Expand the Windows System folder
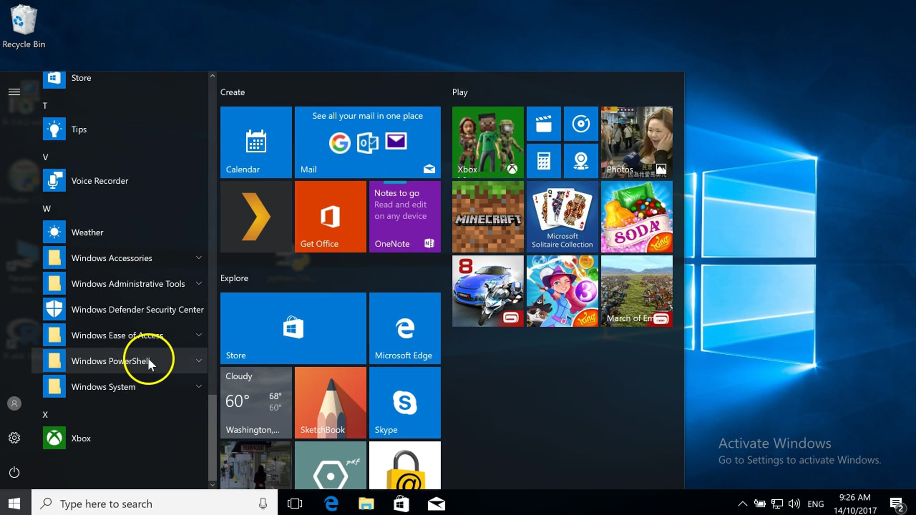 (103, 387)
